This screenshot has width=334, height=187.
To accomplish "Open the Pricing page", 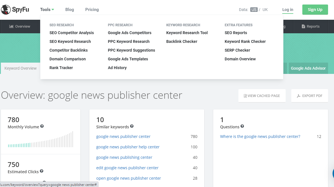I will (92, 10).
